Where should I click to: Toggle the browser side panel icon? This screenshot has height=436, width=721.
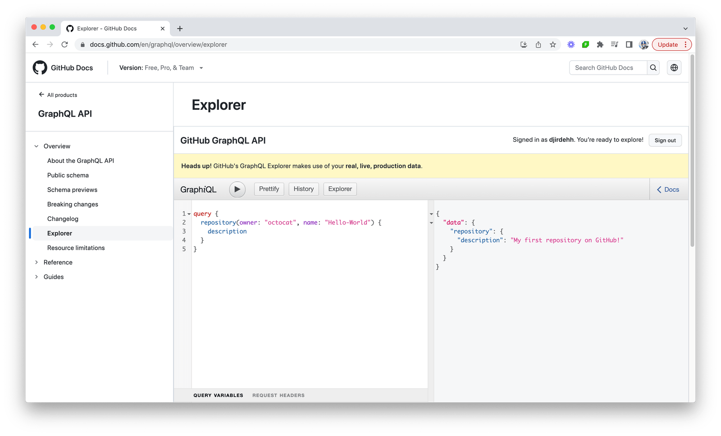[629, 45]
